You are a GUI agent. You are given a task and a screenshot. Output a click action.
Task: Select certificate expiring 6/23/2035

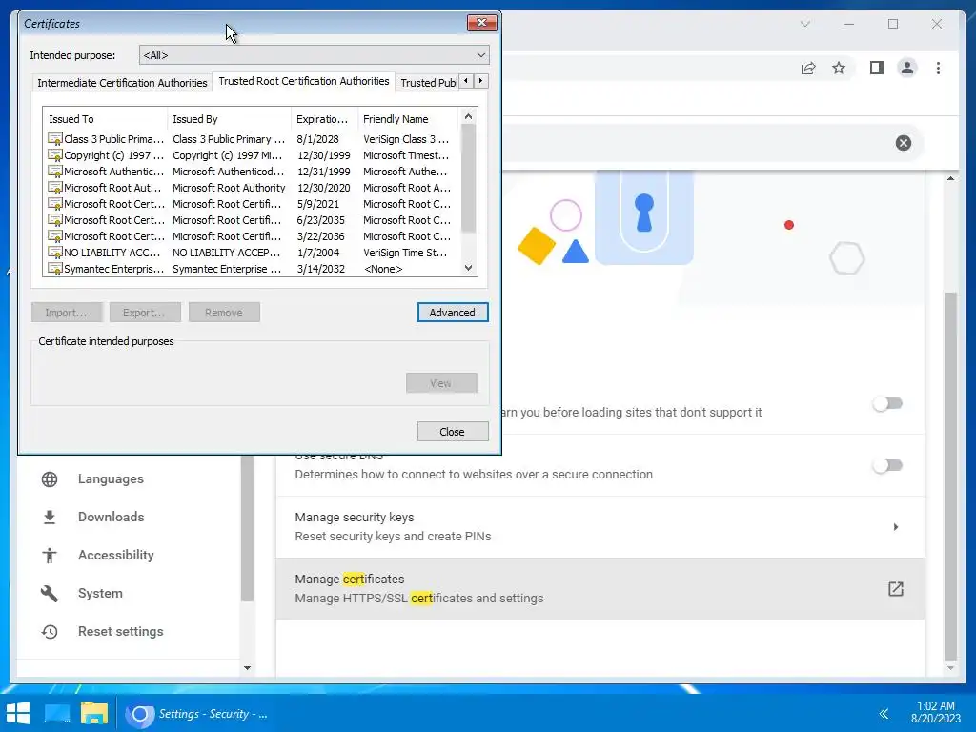click(x=252, y=220)
